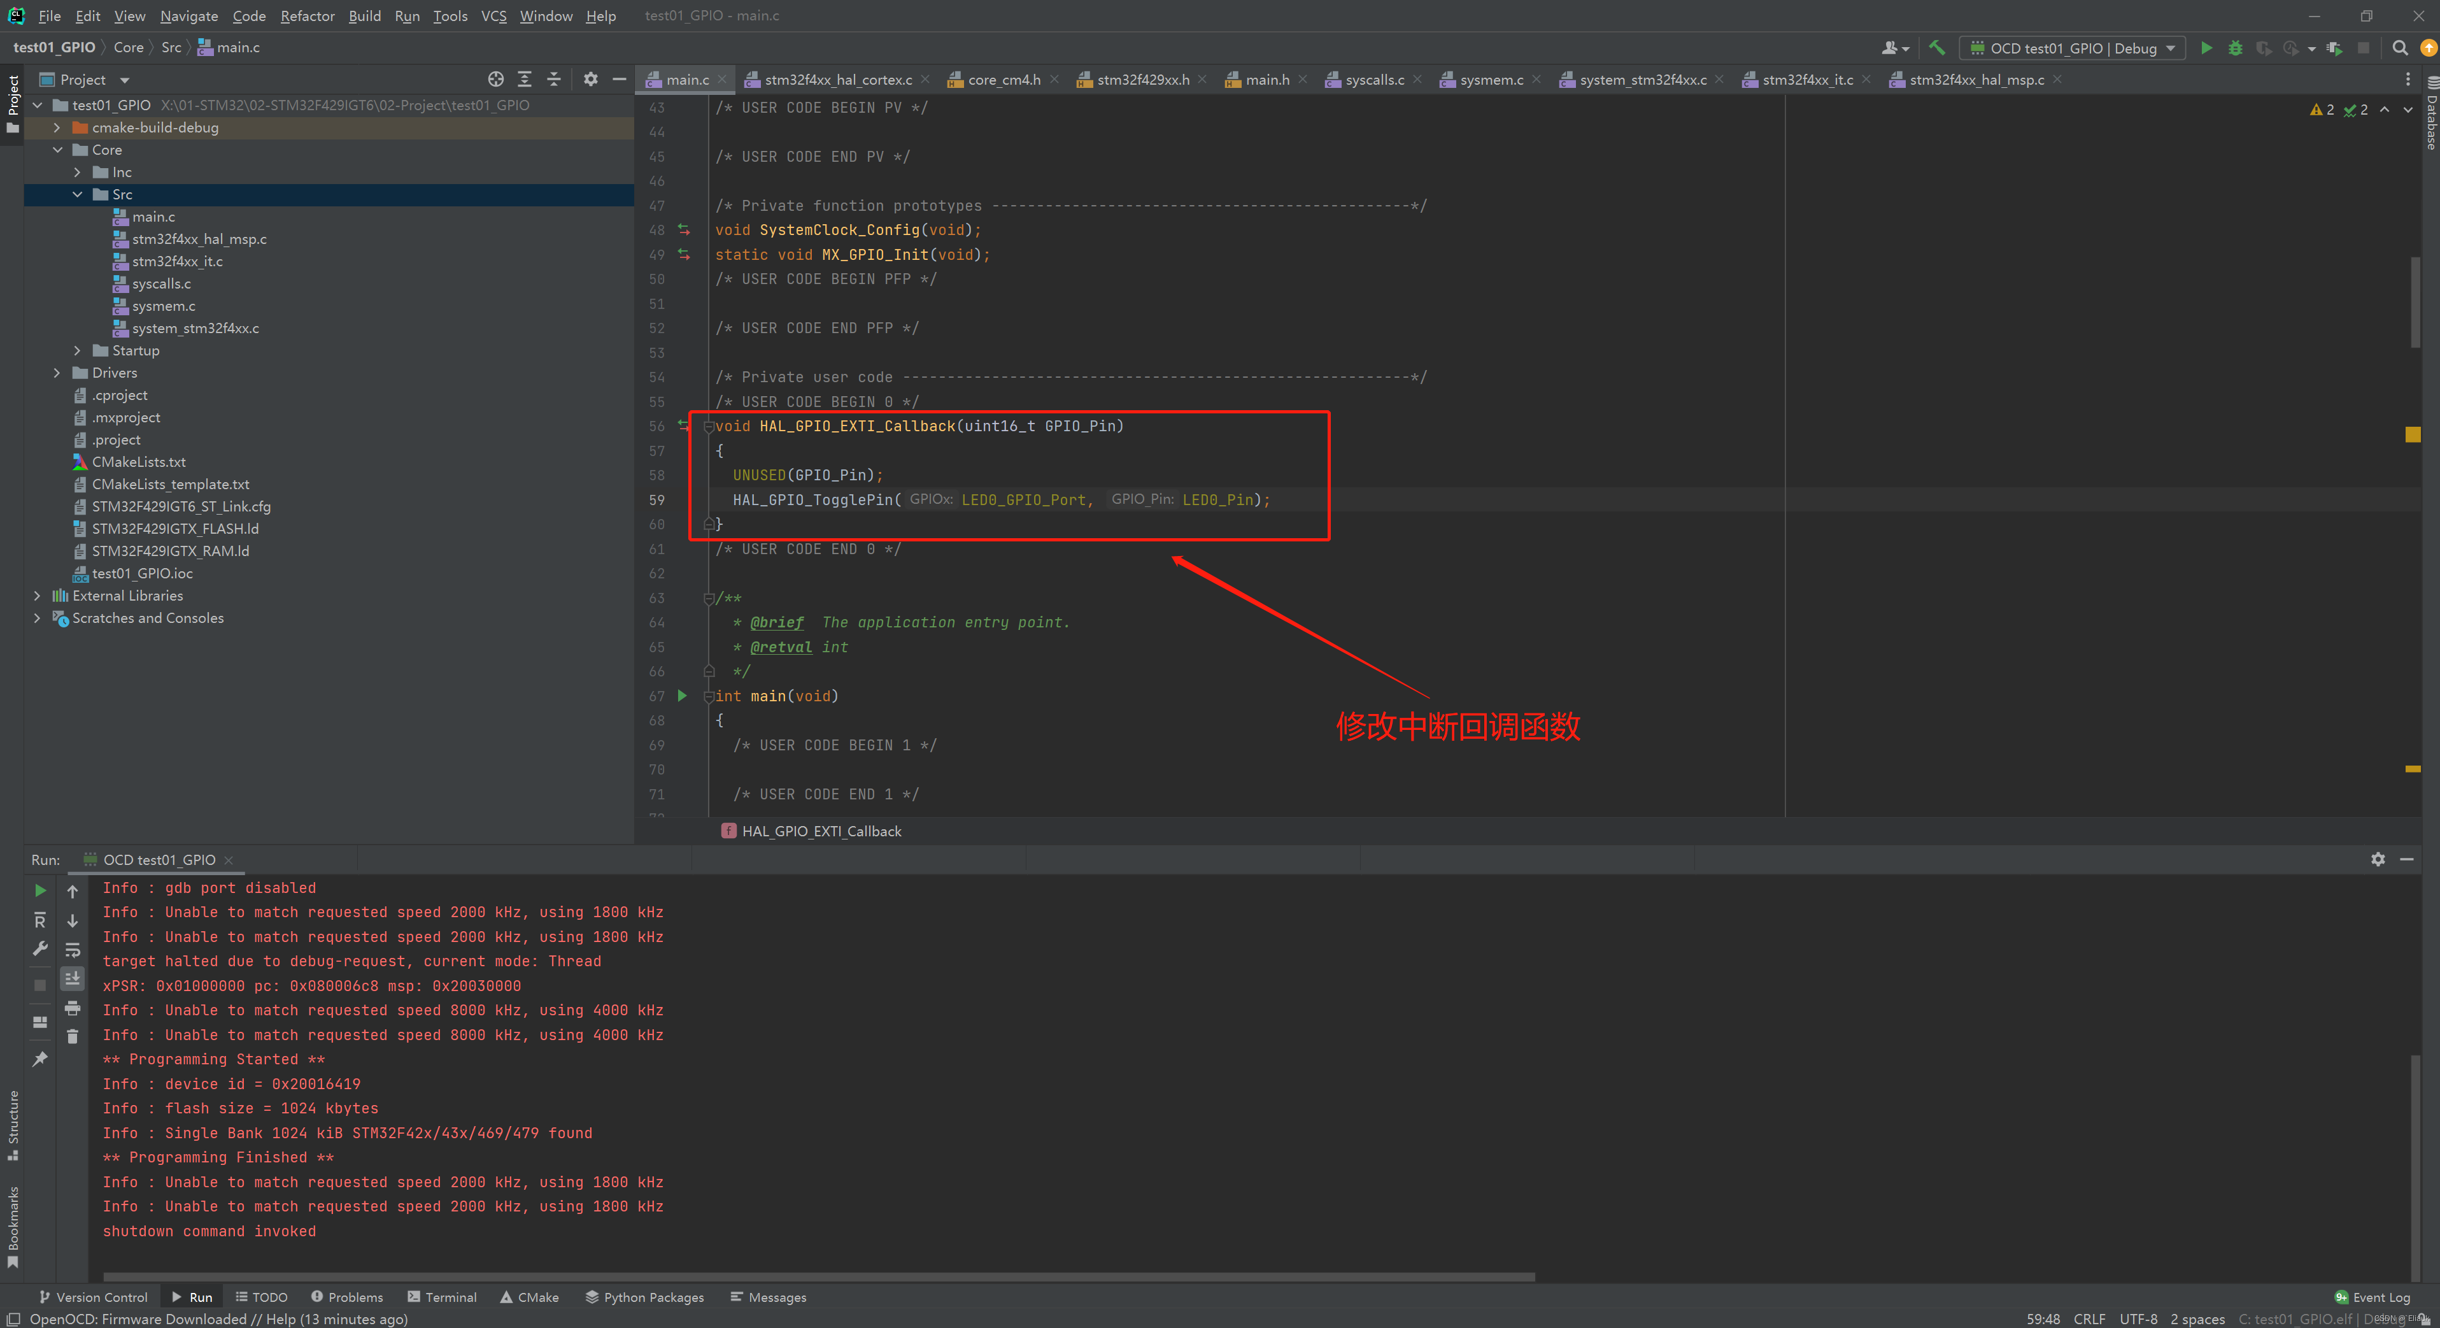Open Version Control tool window
The height and width of the screenshot is (1328, 2440).
click(93, 1297)
